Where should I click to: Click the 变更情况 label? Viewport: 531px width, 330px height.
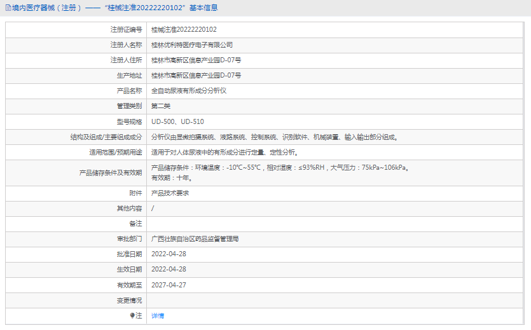pos(129,301)
